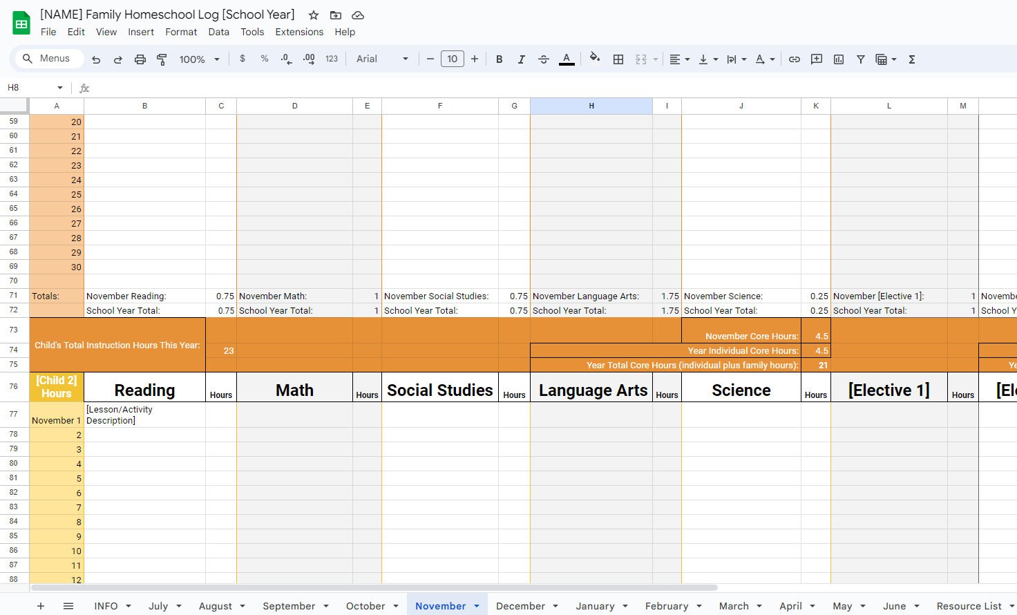Select the fill color tool
Viewport: 1017px width, 615px height.
click(595, 59)
